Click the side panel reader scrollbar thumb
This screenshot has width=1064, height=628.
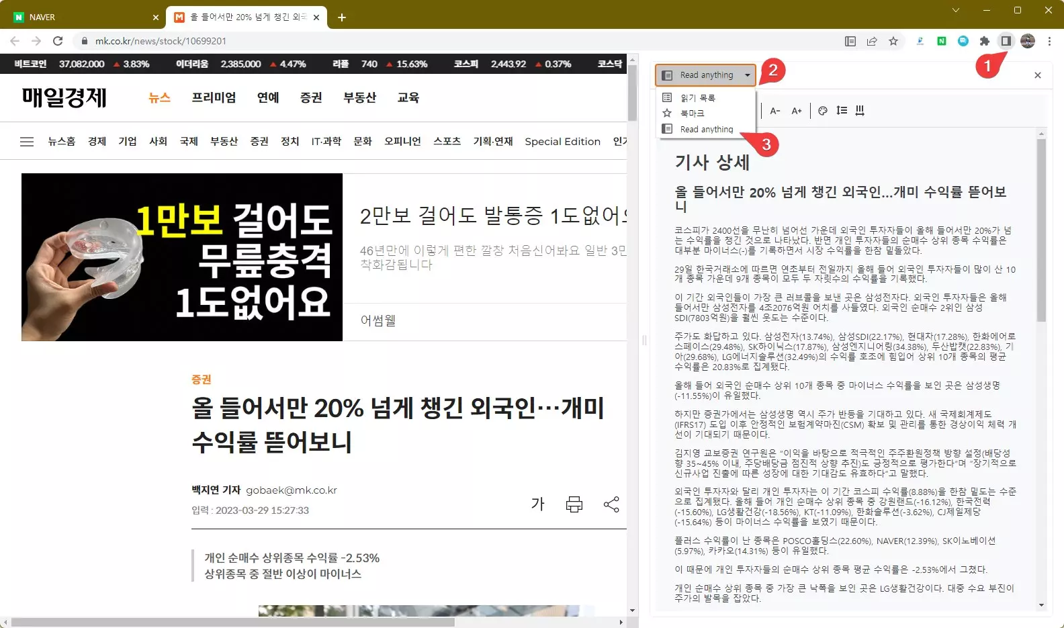pyautogui.click(x=1041, y=230)
